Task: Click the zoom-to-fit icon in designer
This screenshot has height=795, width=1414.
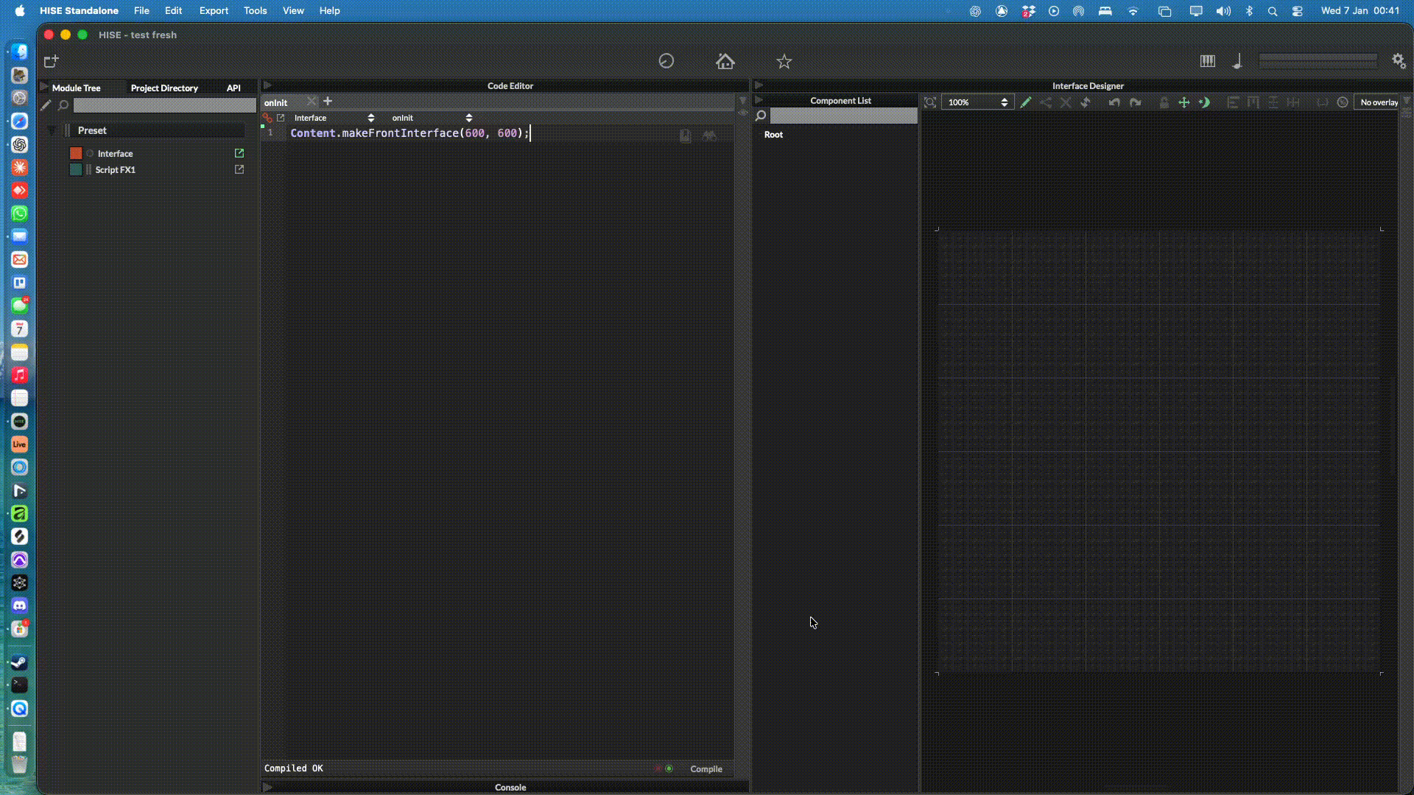Action: (x=930, y=102)
